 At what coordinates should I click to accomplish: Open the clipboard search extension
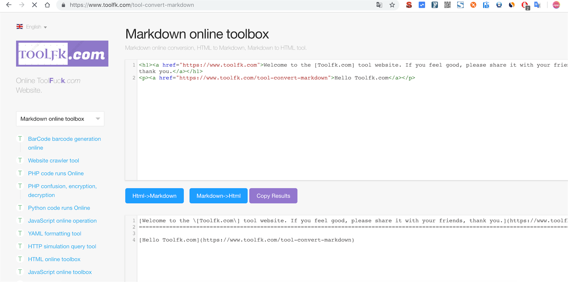coord(486,5)
